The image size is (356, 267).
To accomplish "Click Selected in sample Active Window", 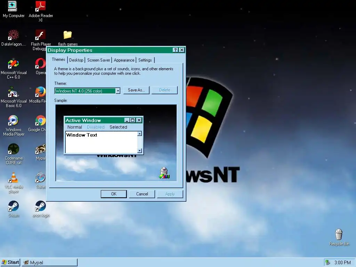I will (x=118, y=127).
